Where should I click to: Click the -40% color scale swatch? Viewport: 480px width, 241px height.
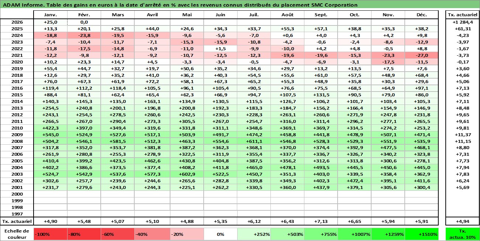pyautogui.click(x=152, y=234)
